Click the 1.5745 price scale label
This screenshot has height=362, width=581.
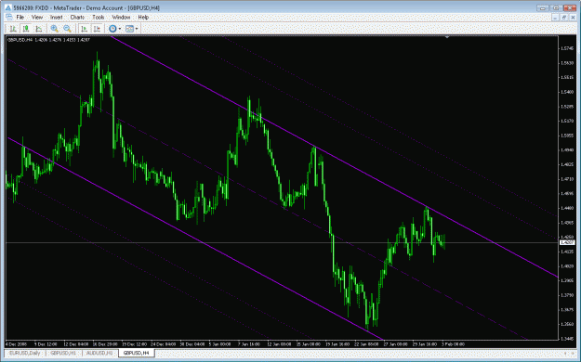(x=567, y=48)
